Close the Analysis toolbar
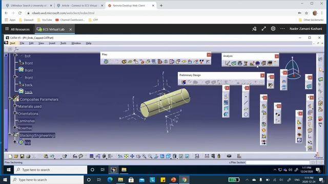 [x=277, y=56]
